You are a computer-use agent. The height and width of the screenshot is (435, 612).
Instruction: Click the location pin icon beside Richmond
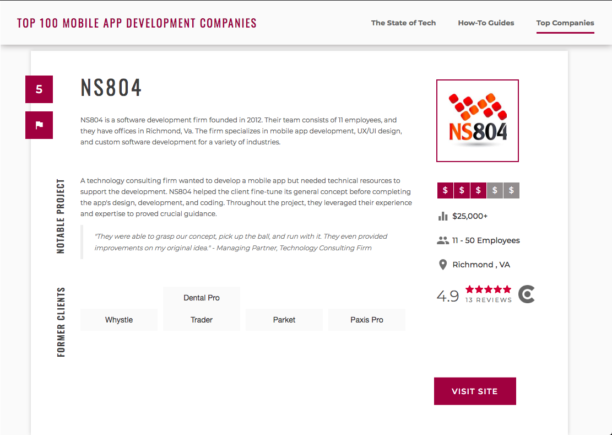(442, 265)
